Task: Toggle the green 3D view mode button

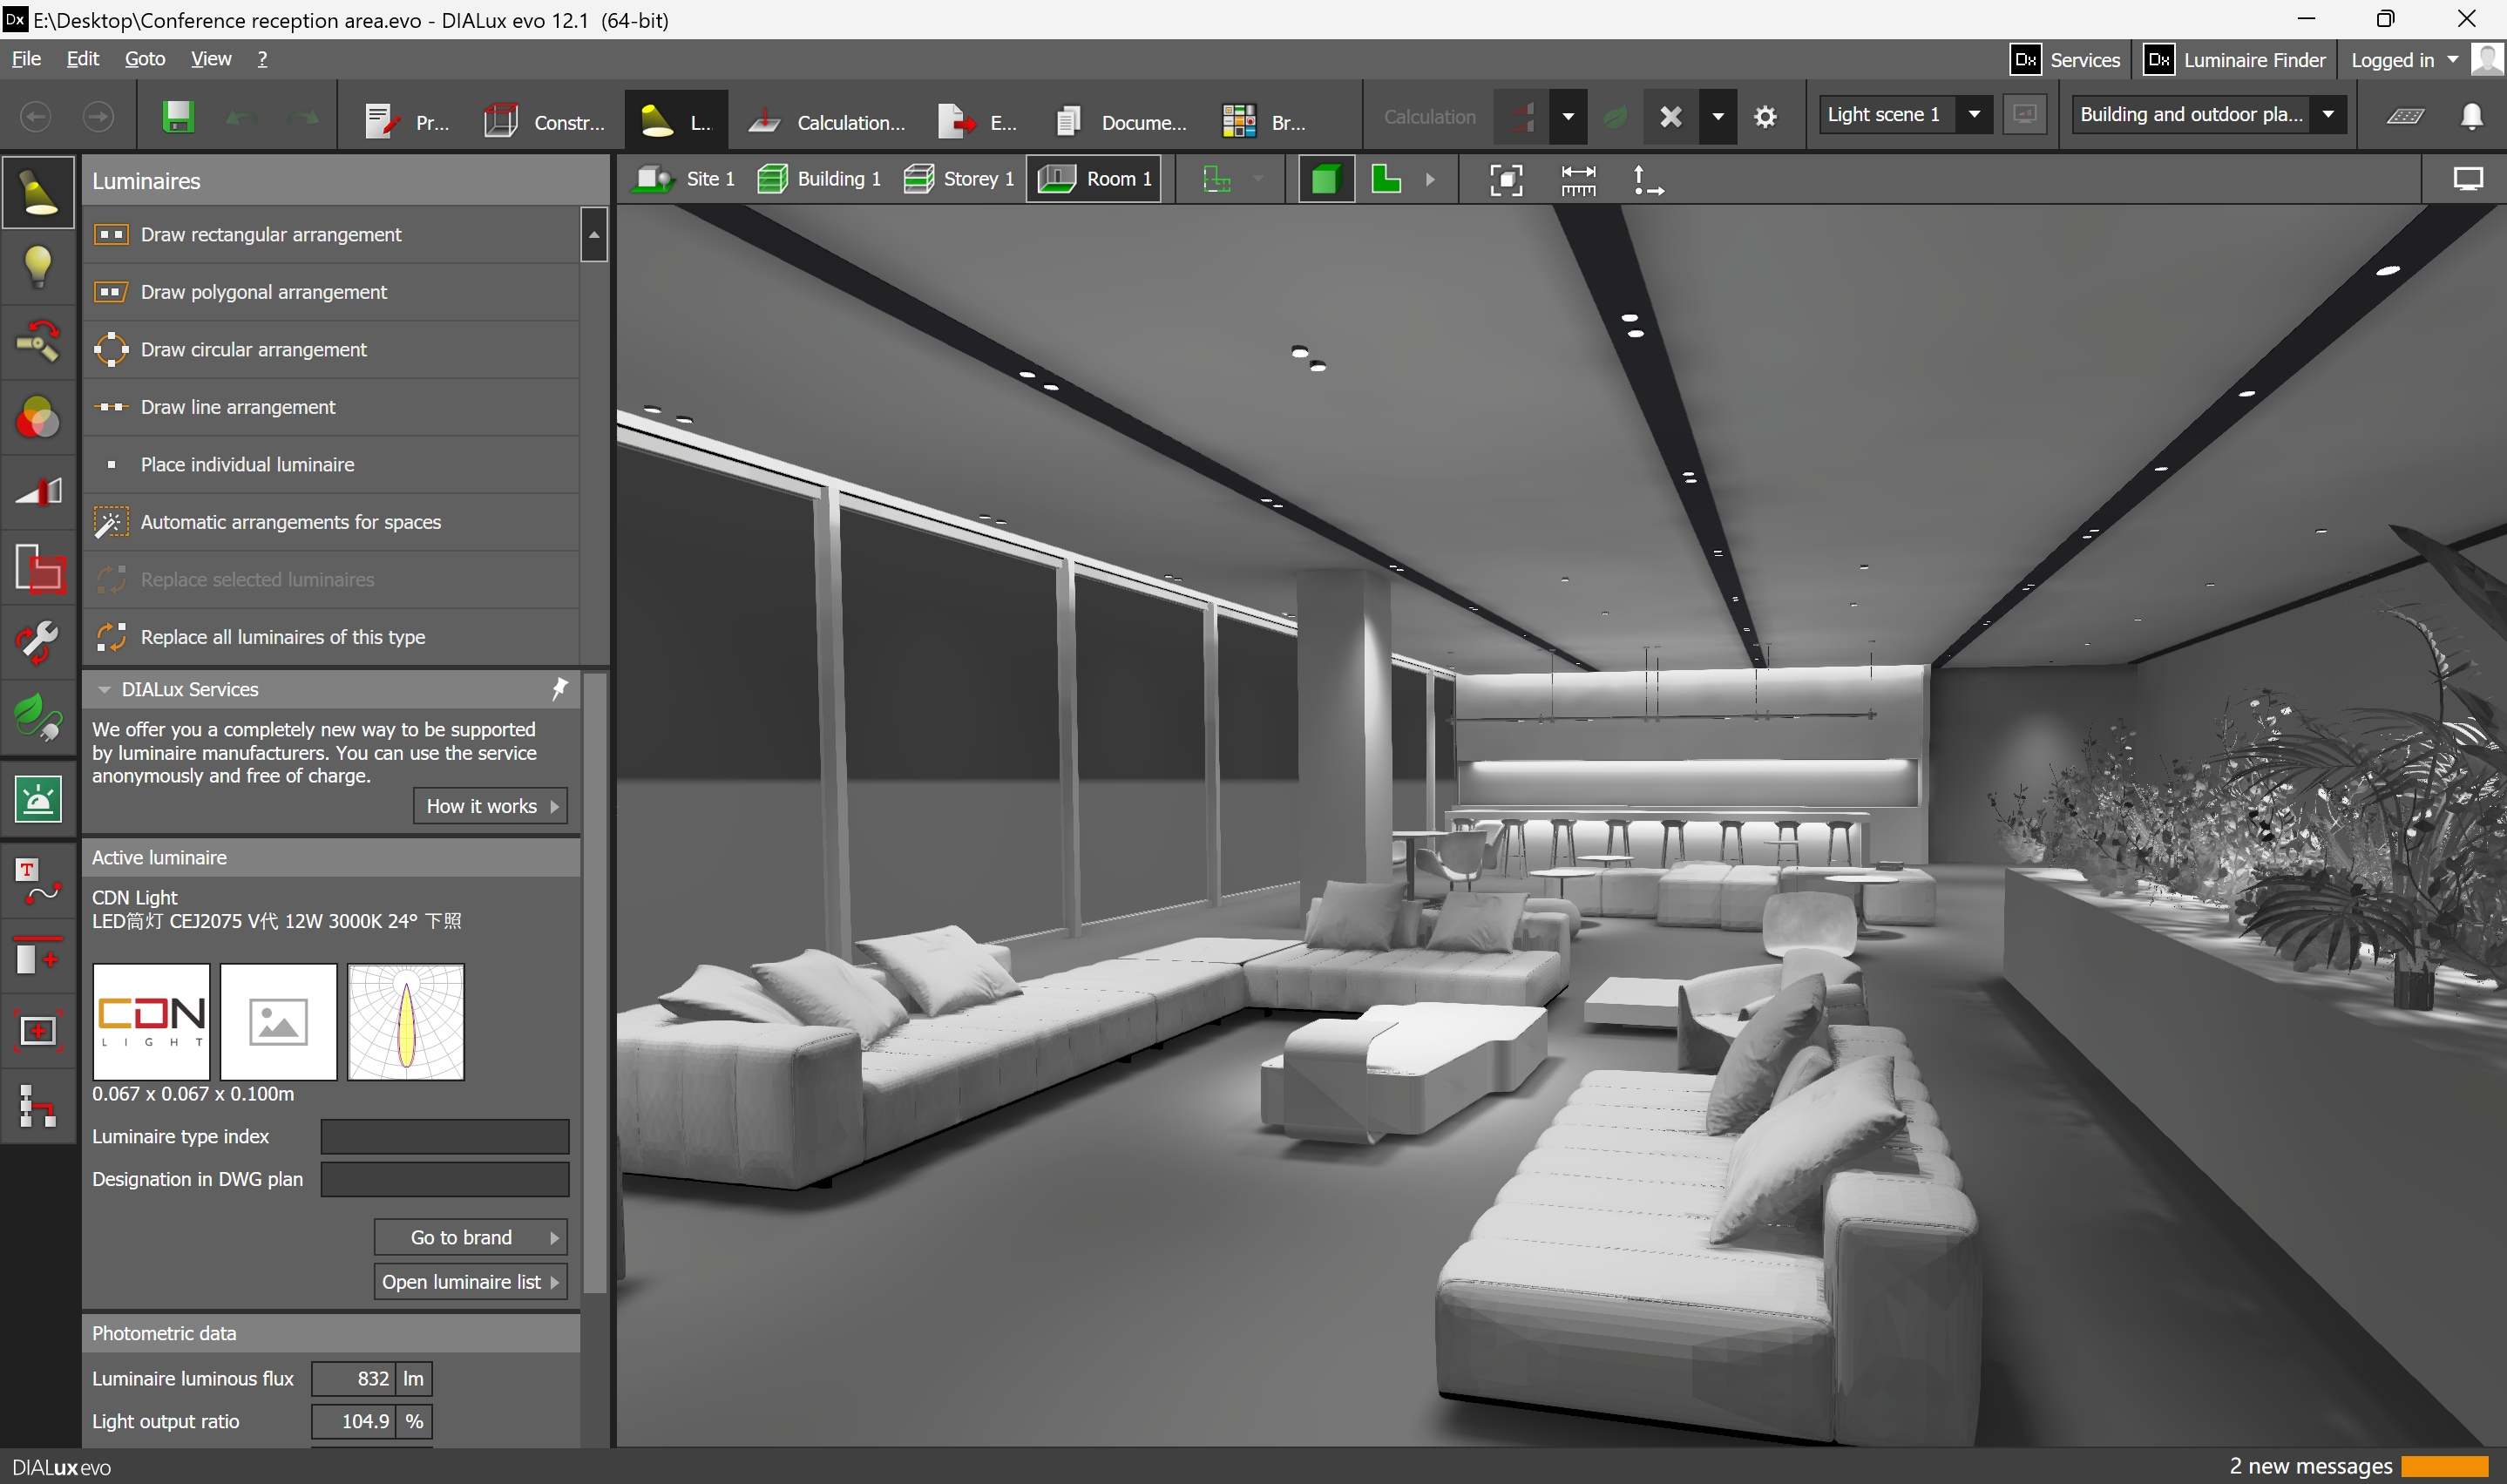Action: (x=1325, y=180)
